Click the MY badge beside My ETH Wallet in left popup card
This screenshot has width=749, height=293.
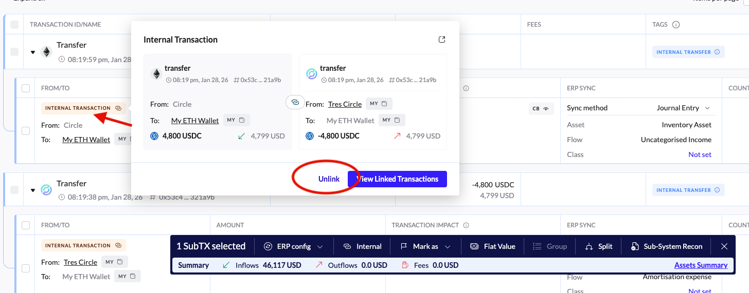coord(236,120)
